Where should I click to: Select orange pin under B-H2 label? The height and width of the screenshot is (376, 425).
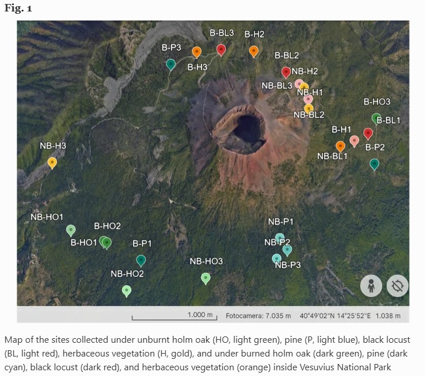point(254,52)
